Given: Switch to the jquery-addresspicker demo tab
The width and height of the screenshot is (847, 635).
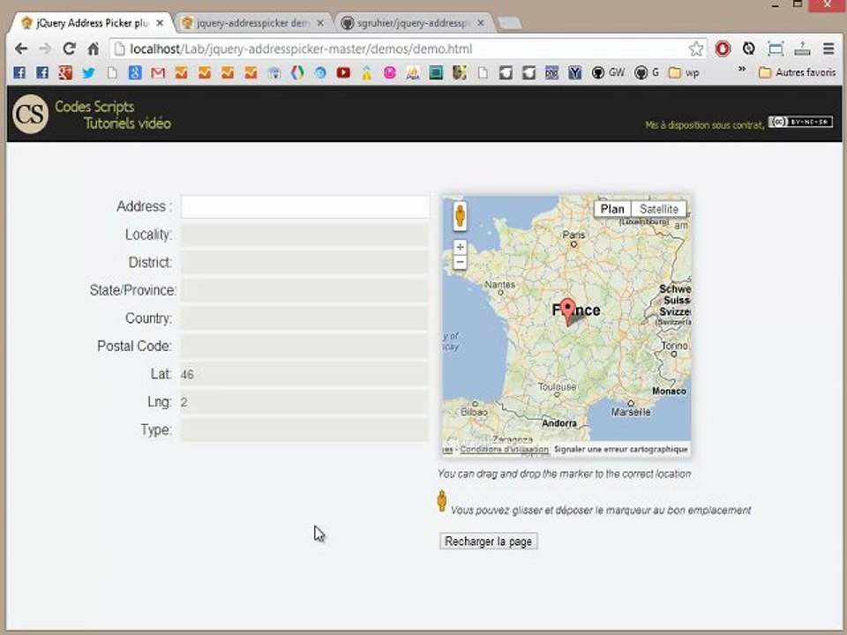Looking at the screenshot, I should [253, 23].
